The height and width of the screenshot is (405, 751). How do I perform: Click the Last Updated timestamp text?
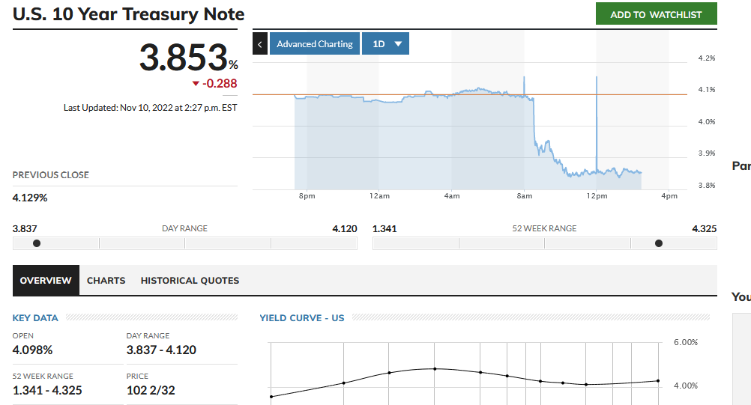pyautogui.click(x=151, y=108)
